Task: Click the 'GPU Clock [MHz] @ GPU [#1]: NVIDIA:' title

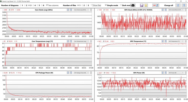Action: 139,10
